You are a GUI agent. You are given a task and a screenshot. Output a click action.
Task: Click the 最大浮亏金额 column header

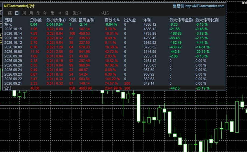pyautogui.click(x=181, y=20)
